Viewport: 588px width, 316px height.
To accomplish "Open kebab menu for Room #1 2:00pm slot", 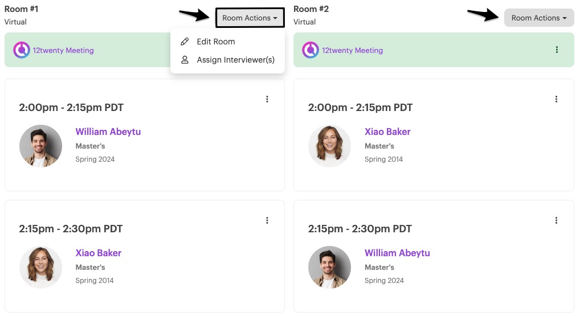I will (267, 99).
